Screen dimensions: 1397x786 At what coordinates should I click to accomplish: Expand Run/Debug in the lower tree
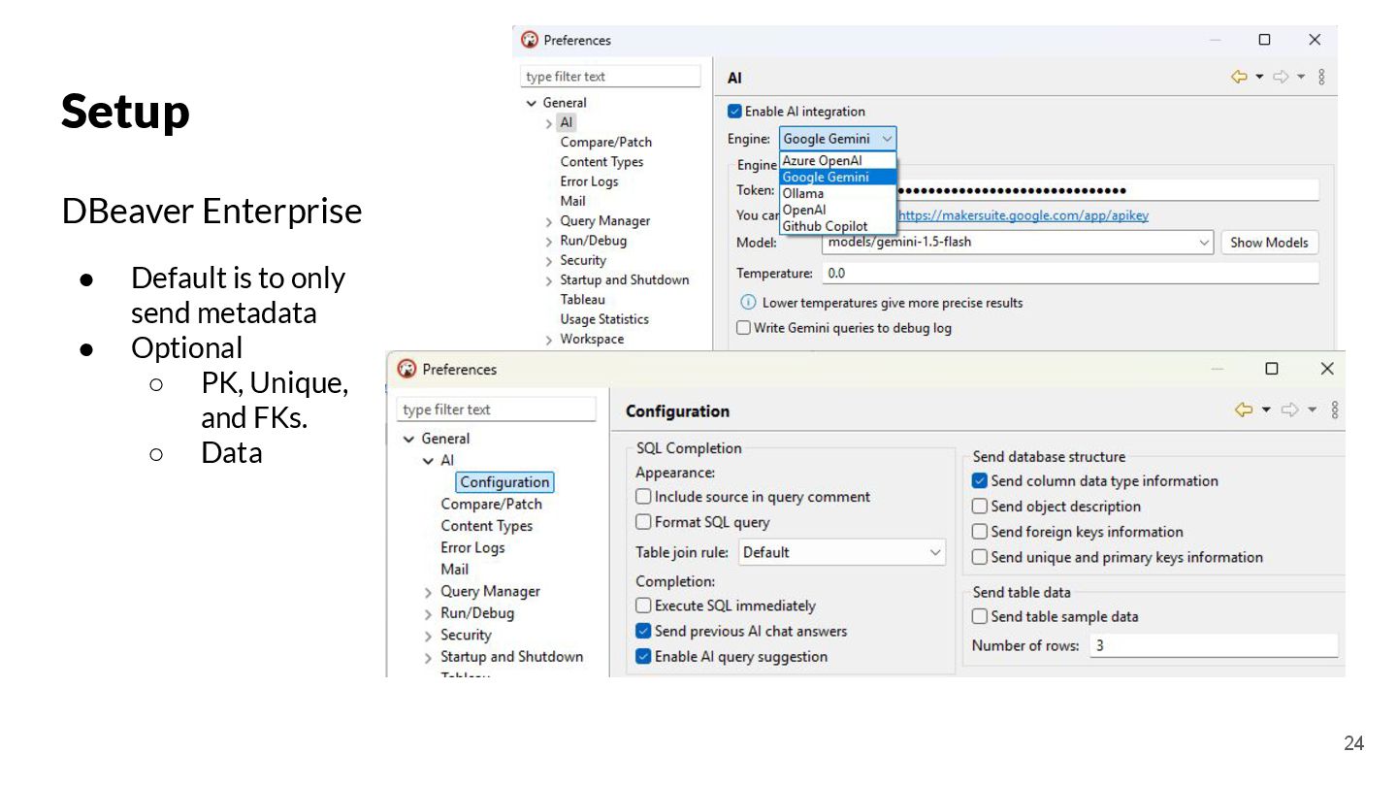coord(428,613)
